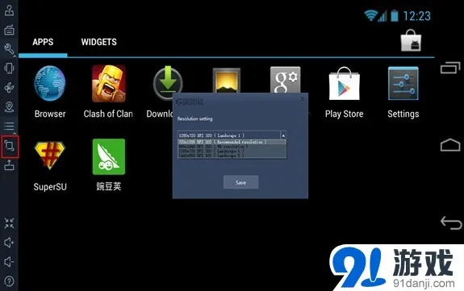The height and width of the screenshot is (291, 464).
Task: Tap the Android back arrow button
Action: pos(450,222)
